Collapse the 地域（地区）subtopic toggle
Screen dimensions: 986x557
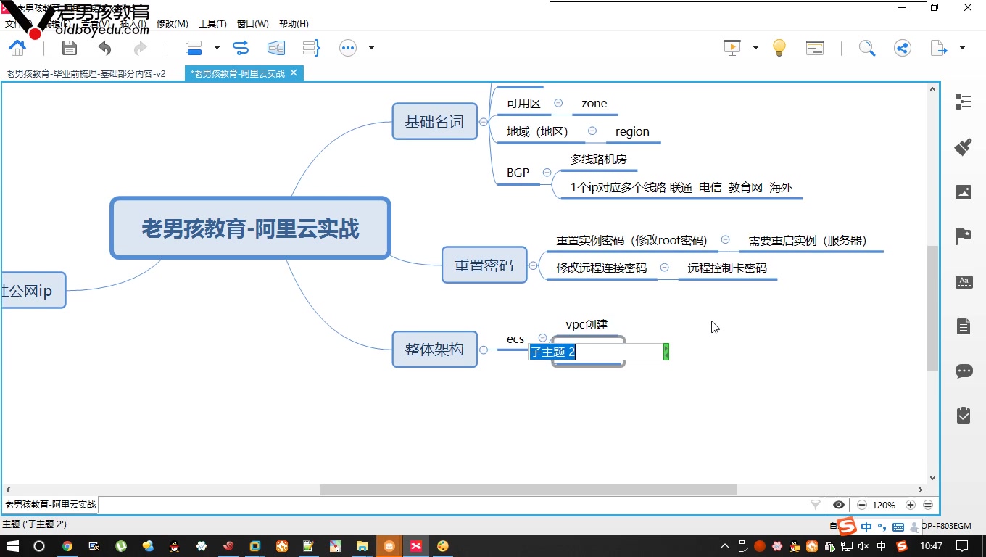[592, 131]
